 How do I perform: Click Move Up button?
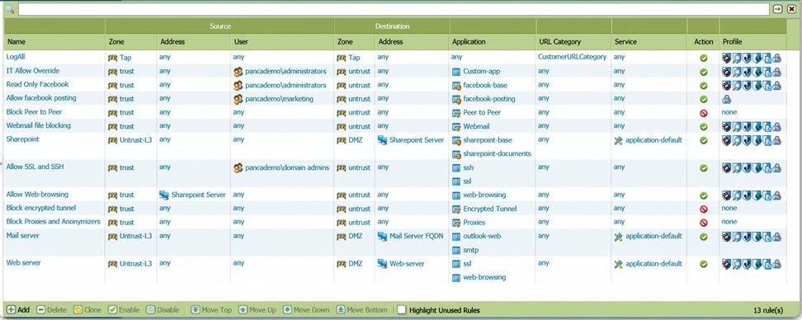pos(257,310)
